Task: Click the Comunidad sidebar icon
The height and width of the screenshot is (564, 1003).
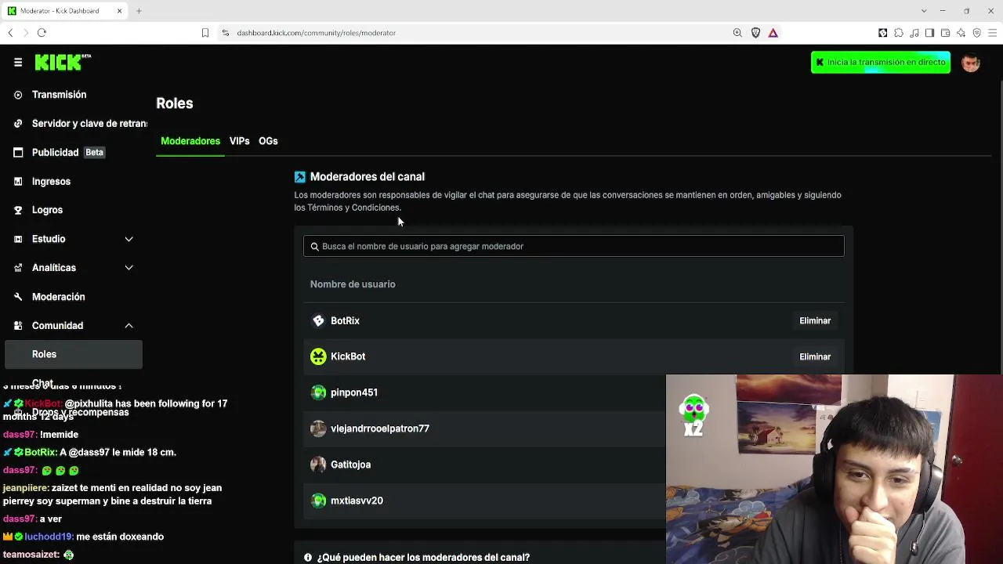Action: [x=18, y=326]
